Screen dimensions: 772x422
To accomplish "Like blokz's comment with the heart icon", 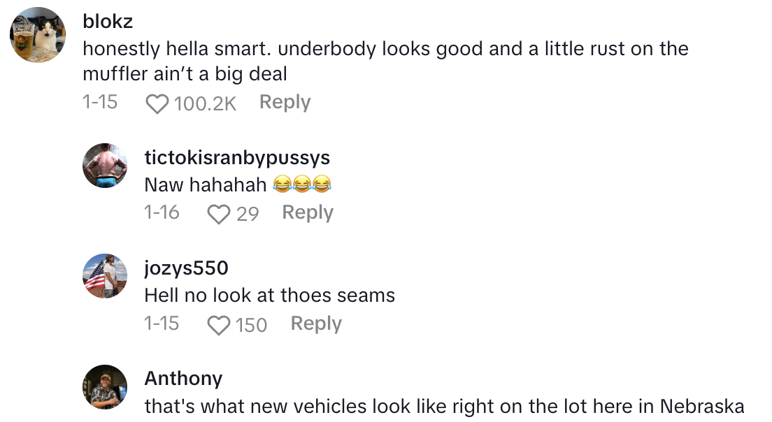I will [x=157, y=103].
